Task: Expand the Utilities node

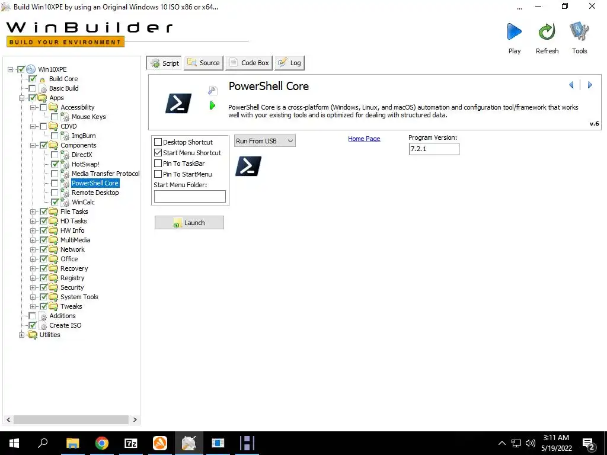Action: [x=22, y=335]
